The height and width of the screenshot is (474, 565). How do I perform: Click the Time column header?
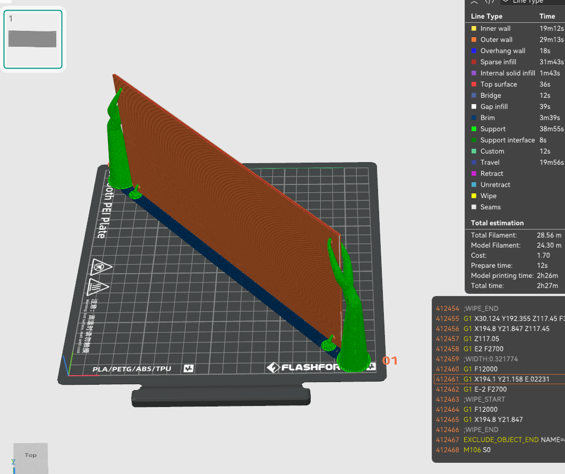point(547,16)
